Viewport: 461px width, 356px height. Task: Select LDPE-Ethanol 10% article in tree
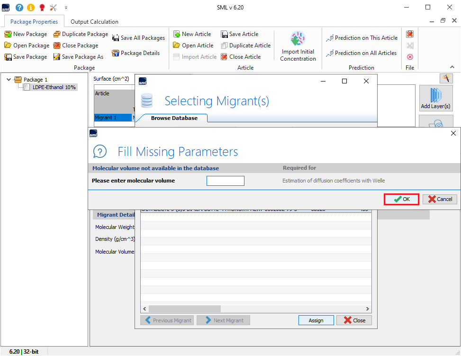pyautogui.click(x=54, y=87)
